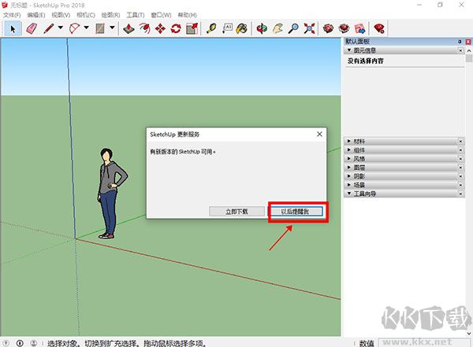Select the Line pencil tool
Screen dimensions: 473x347
(49, 28)
